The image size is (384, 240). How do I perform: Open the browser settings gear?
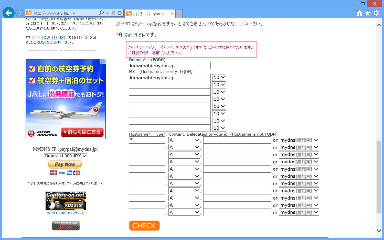(x=376, y=13)
